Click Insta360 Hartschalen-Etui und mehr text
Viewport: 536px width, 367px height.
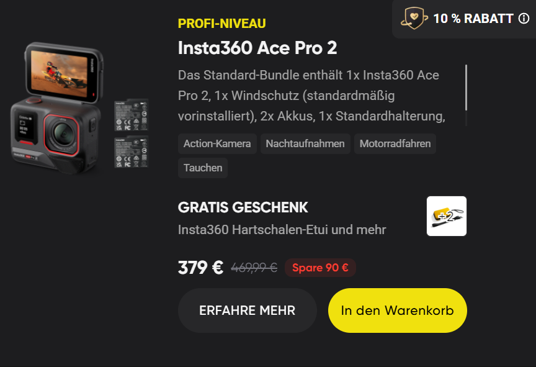tap(282, 230)
